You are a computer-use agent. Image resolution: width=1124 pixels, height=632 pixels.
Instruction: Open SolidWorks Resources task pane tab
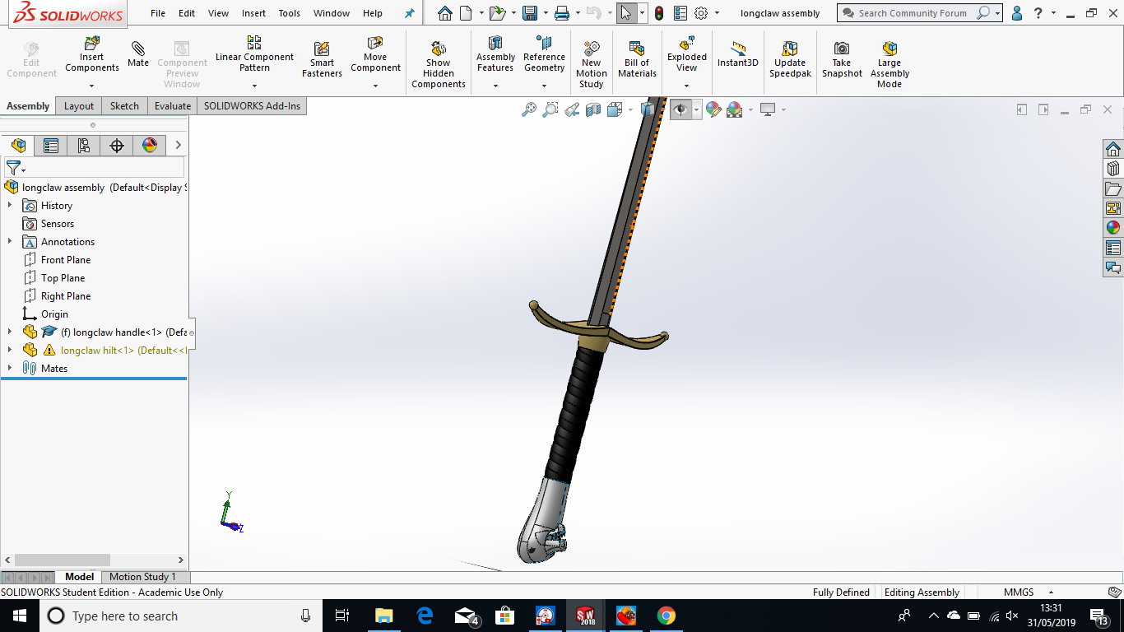[x=1113, y=149]
